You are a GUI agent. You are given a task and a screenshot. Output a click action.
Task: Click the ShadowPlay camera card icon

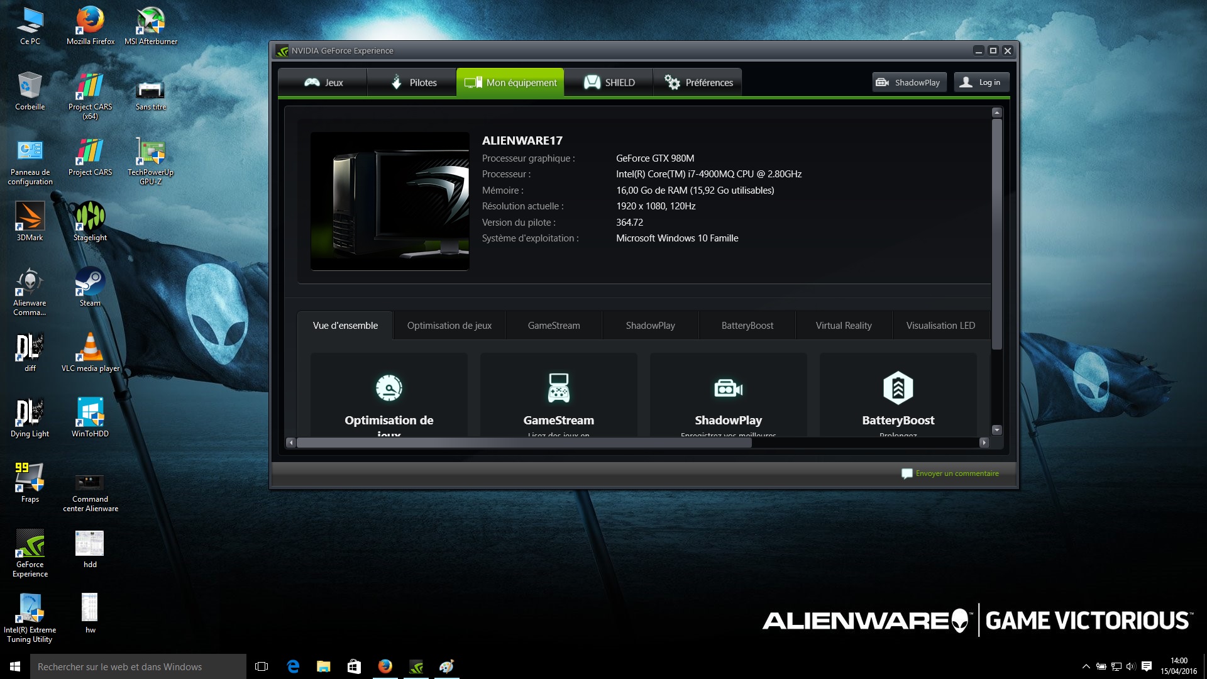pos(729,389)
